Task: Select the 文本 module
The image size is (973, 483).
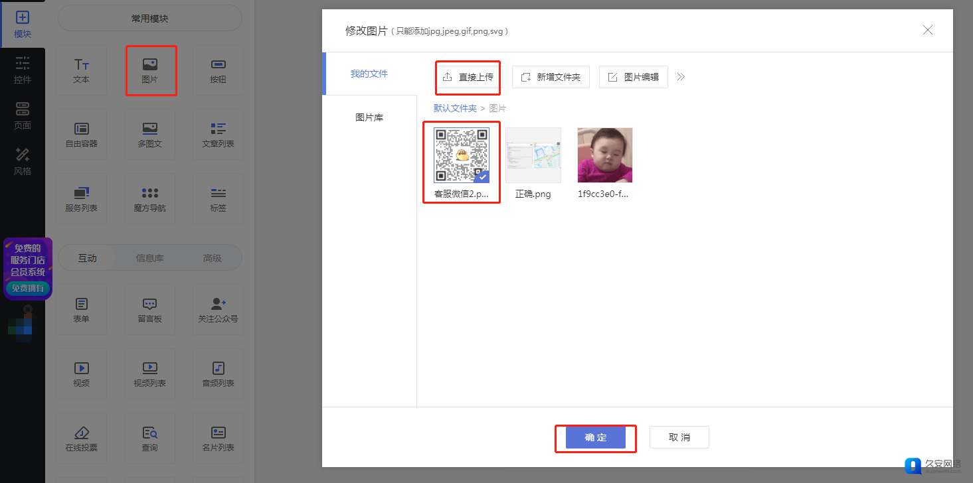Action: coord(82,70)
